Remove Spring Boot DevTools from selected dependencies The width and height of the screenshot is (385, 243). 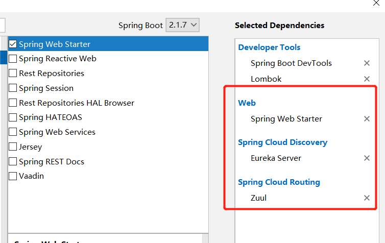coord(367,63)
